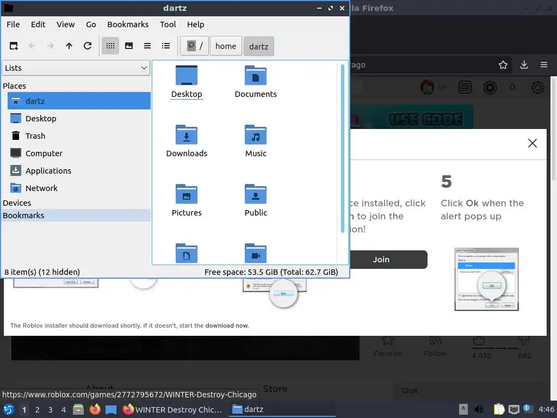557x418 pixels.
Task: Switch to thumbnail view mode
Action: 128,46
